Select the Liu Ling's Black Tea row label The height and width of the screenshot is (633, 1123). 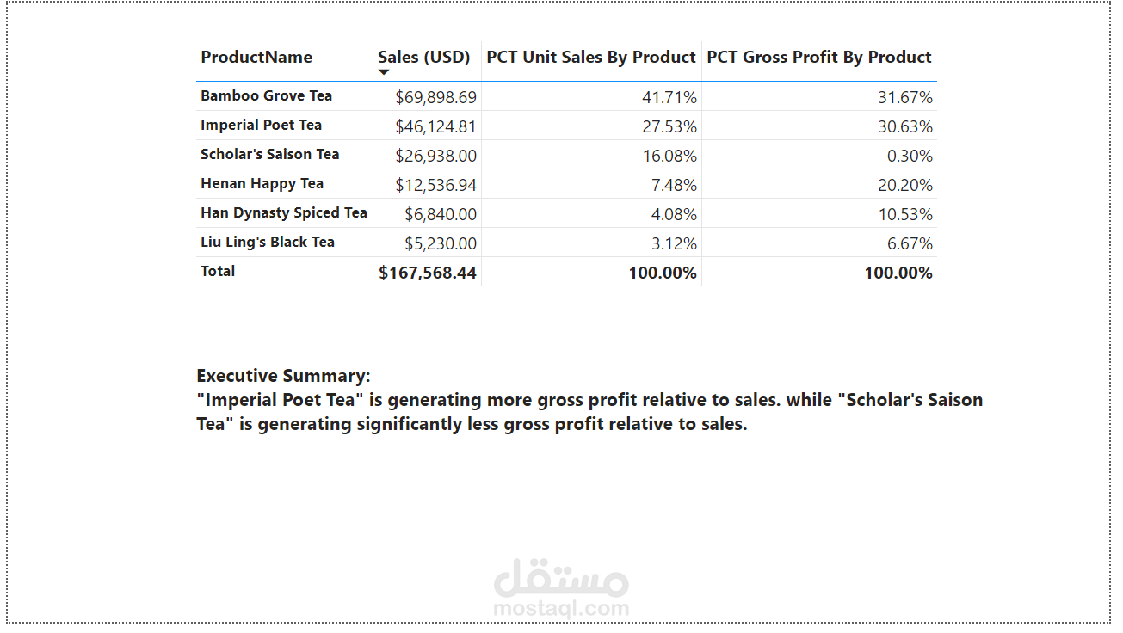pos(268,243)
